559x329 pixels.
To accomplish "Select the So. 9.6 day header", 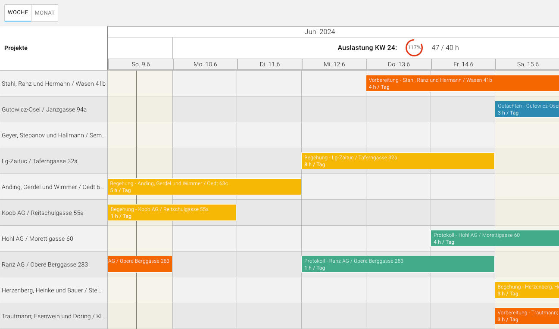I will point(141,64).
